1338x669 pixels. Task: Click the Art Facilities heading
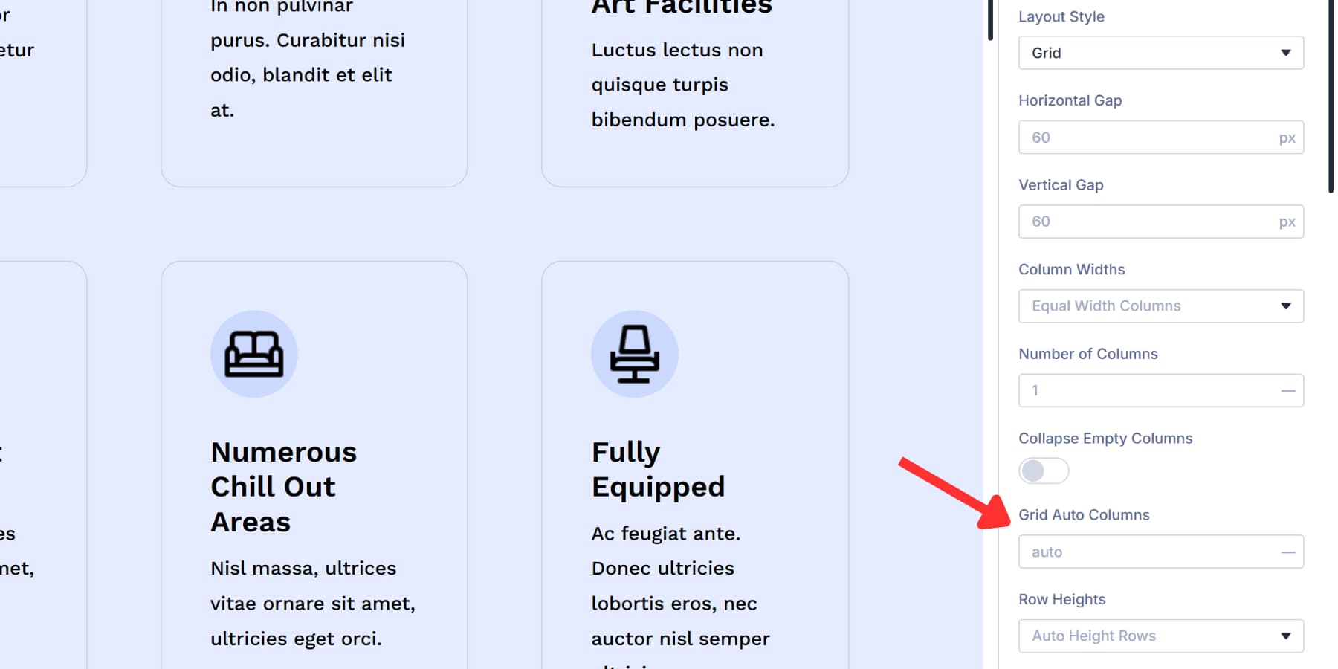682,7
